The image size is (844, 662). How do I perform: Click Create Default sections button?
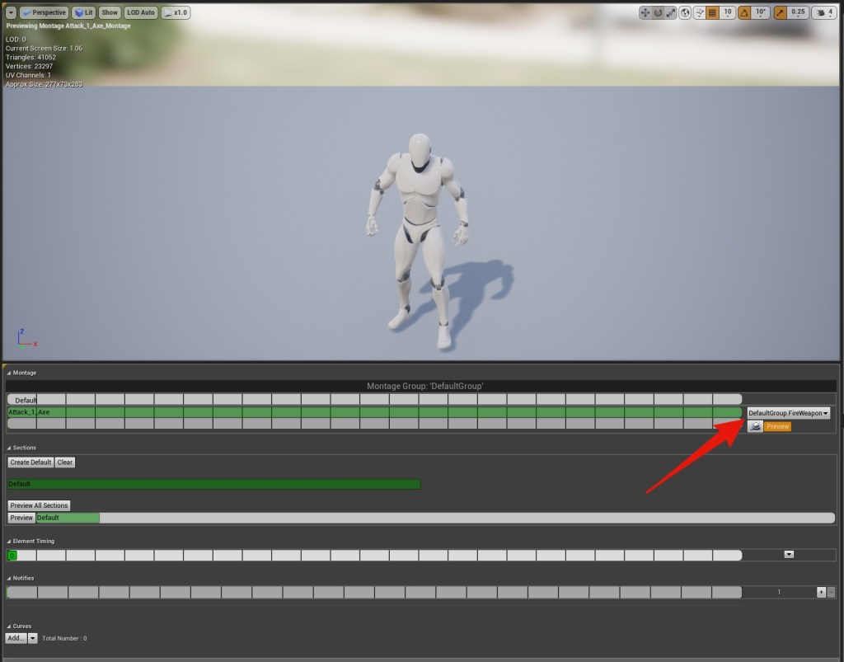click(x=30, y=462)
